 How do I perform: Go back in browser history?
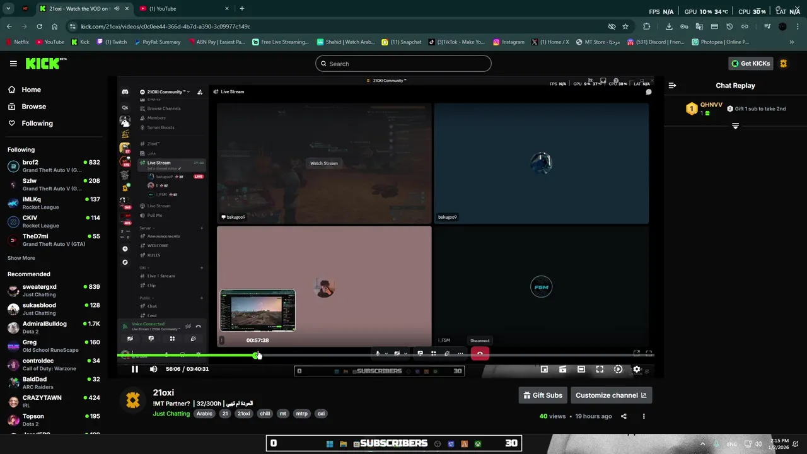coord(9,26)
